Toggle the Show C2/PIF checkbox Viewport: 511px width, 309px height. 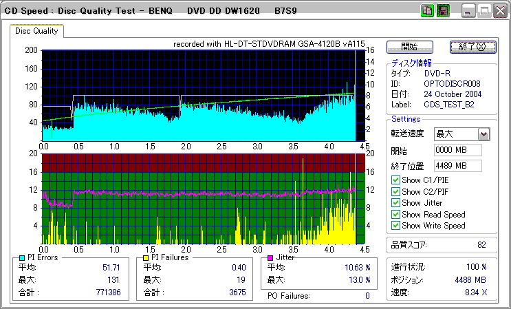point(395,191)
